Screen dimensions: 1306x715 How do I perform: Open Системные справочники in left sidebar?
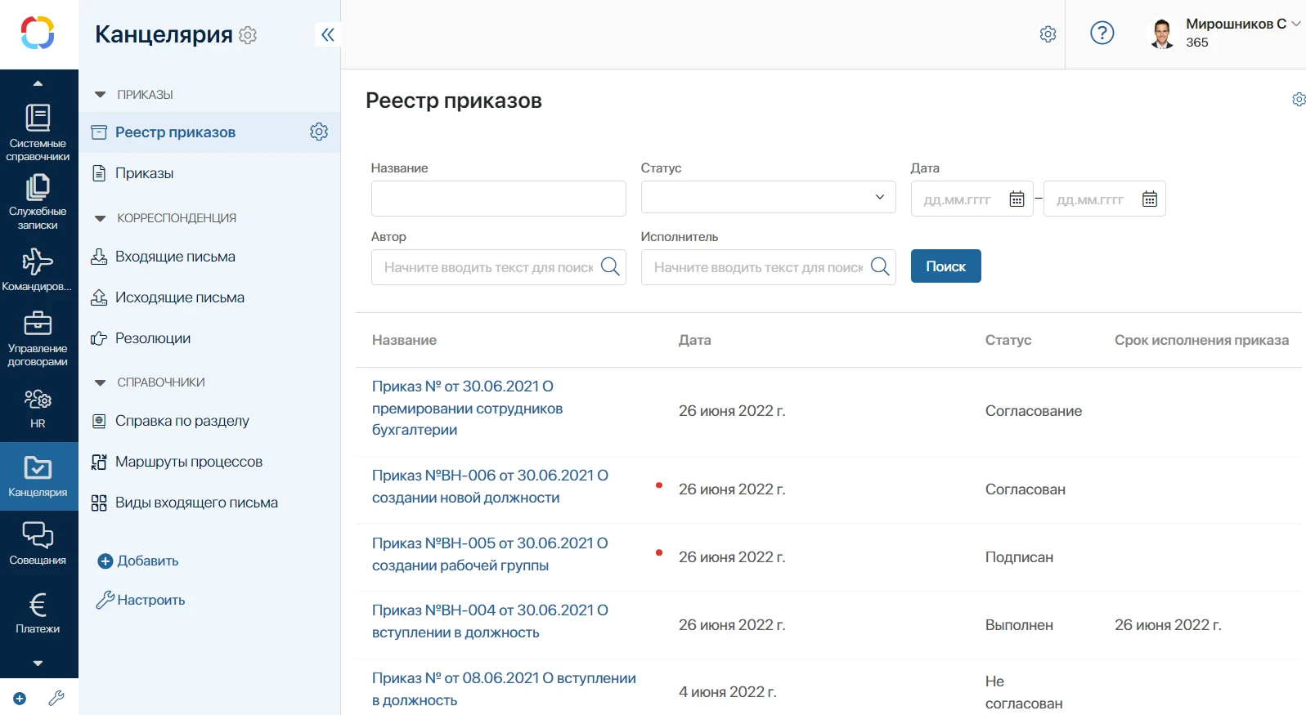(x=38, y=131)
